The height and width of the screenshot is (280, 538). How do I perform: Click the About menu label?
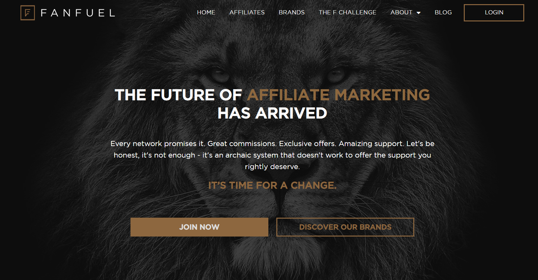click(401, 12)
